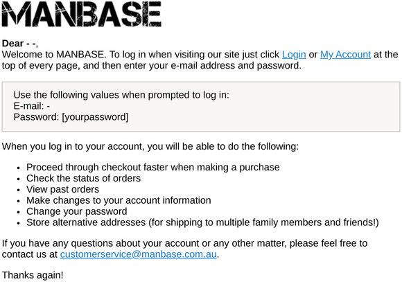The height and width of the screenshot is (282, 402).
Task: Click 'Proceed through checkout faster' bullet item
Action: click(x=152, y=167)
